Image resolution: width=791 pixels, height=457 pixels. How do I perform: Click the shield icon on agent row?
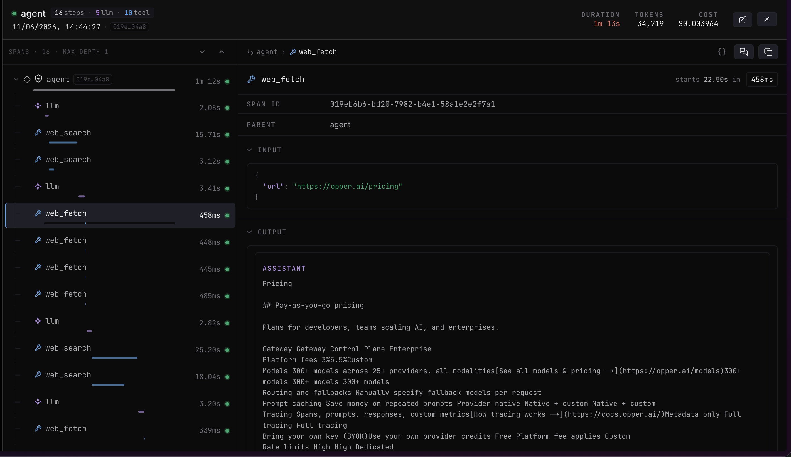pos(38,79)
